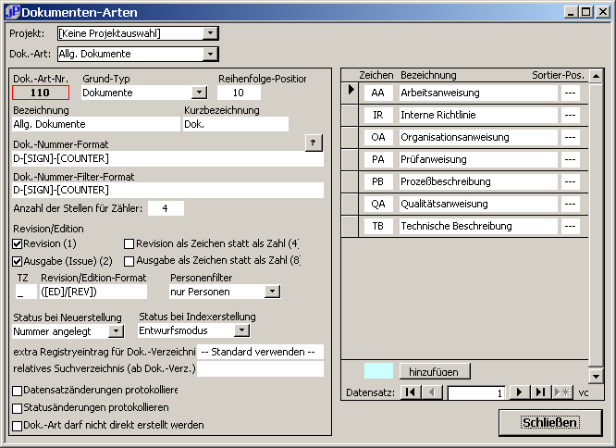
Task: Uncheck the Revision (1) checkbox
Action: click(18, 243)
